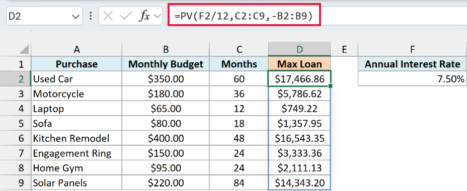Expand the formula bar options chevron
Image resolution: width=467 pixels, height=191 pixels.
[x=158, y=16]
